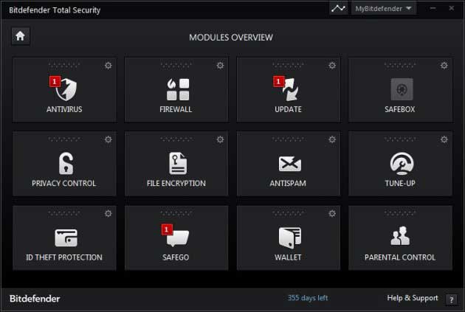The image size is (465, 312).
Task: Click the Help & Support link
Action: point(413,298)
